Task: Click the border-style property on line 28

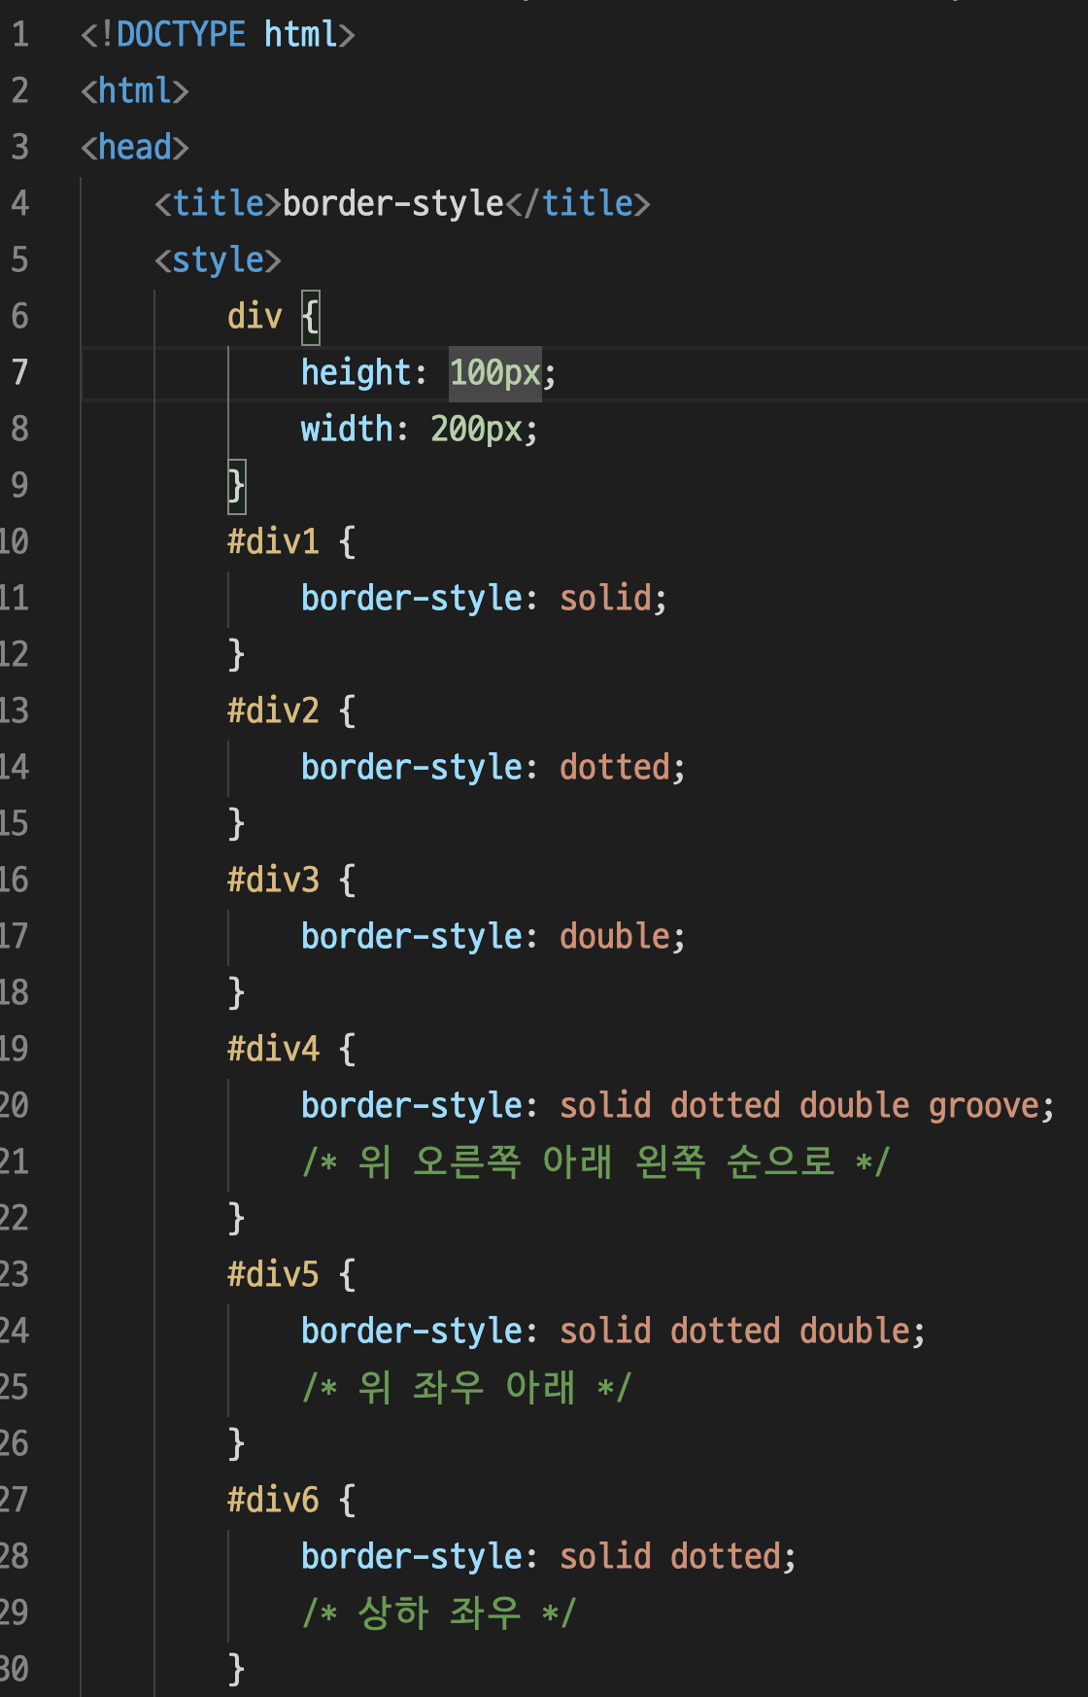Action: pos(412,1557)
